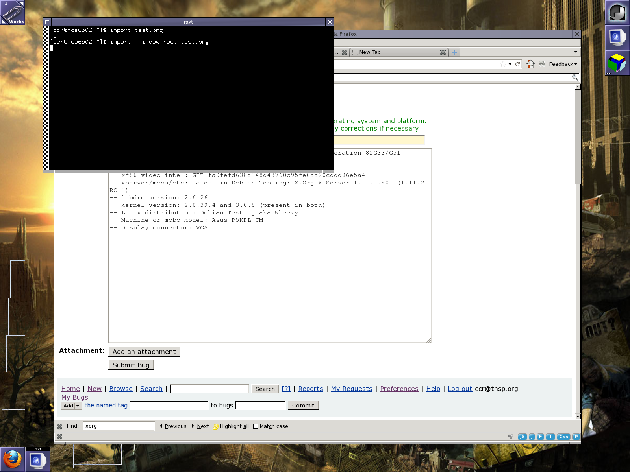This screenshot has height=472, width=630.
Task: Close the find bar with its X icon
Action: (x=59, y=426)
